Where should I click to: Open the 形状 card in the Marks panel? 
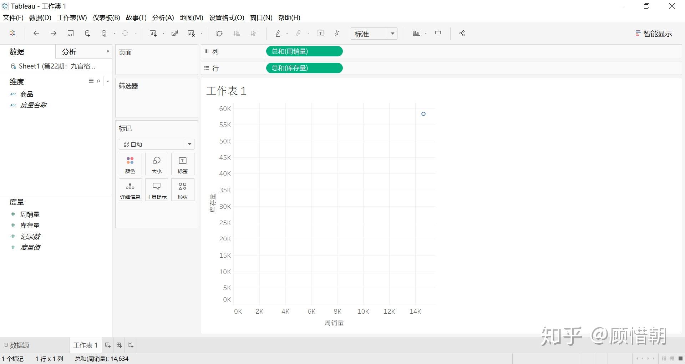coord(182,189)
